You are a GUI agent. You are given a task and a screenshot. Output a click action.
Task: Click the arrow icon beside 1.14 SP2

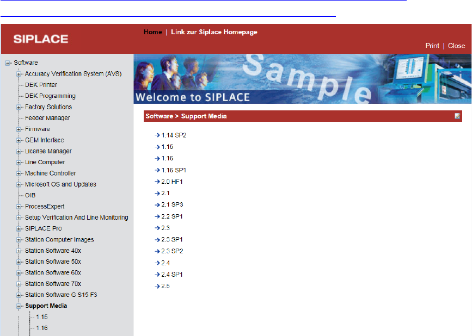point(157,135)
